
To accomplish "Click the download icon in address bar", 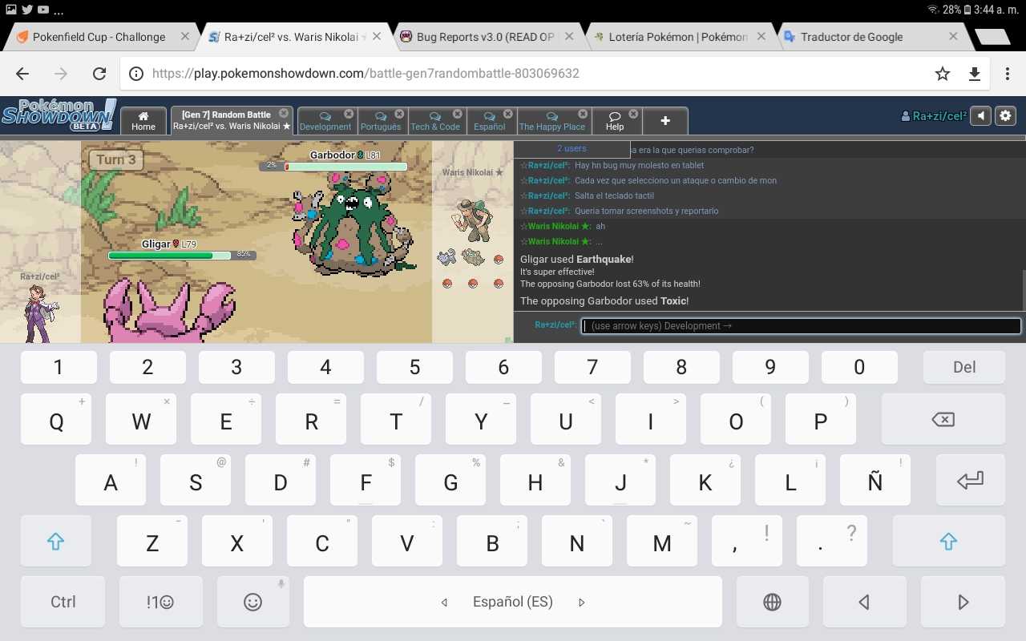I will click(x=975, y=74).
